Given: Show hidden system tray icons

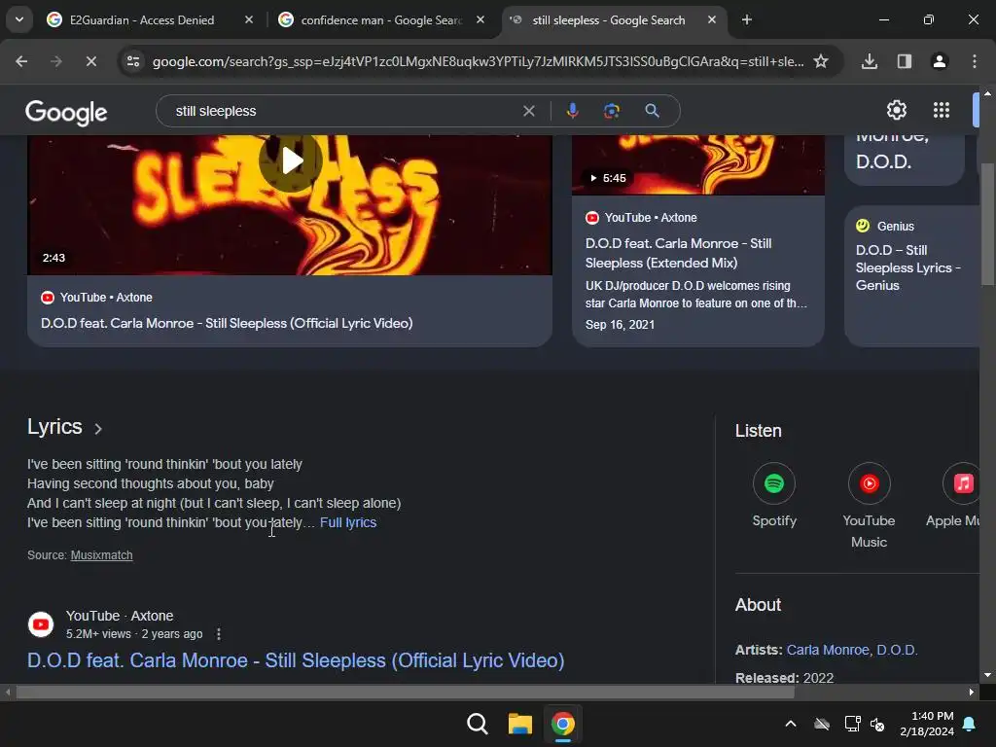Looking at the screenshot, I should tap(791, 724).
